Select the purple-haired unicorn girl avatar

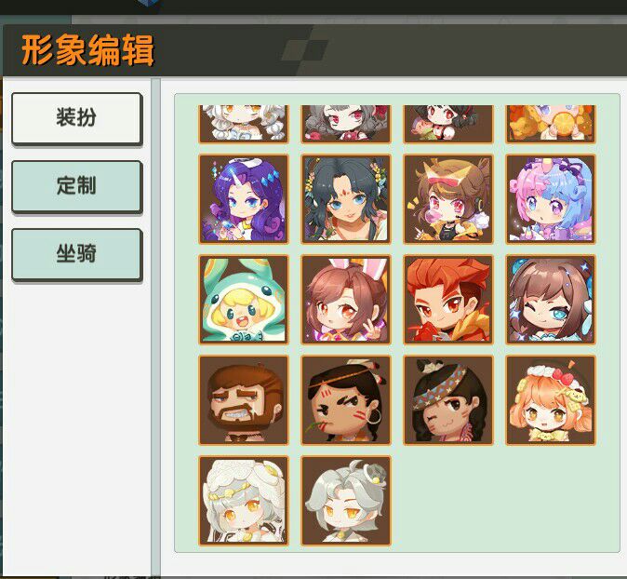click(244, 199)
